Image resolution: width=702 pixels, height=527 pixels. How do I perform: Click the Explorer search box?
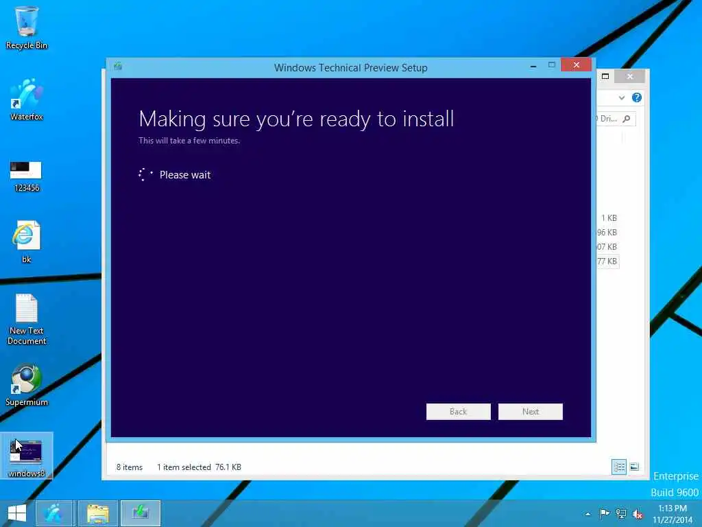coord(616,119)
